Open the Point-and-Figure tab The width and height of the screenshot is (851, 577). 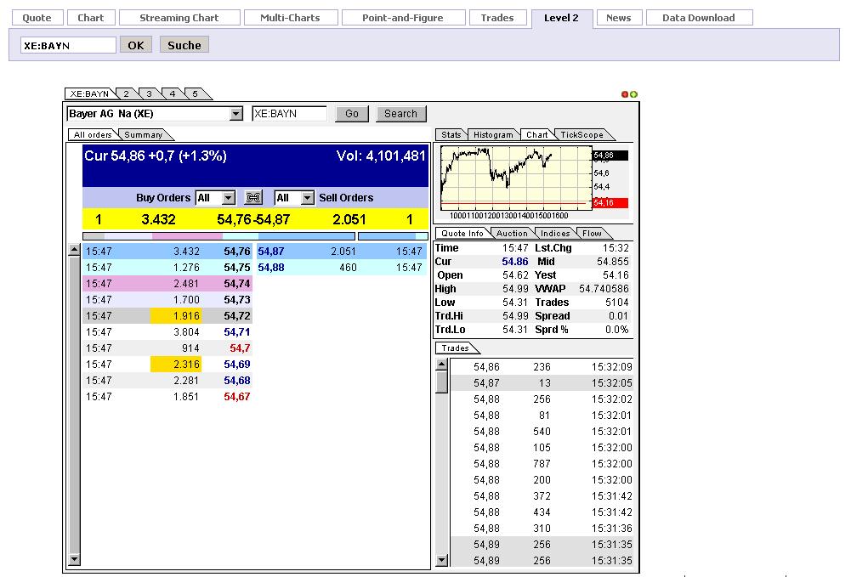pos(403,18)
